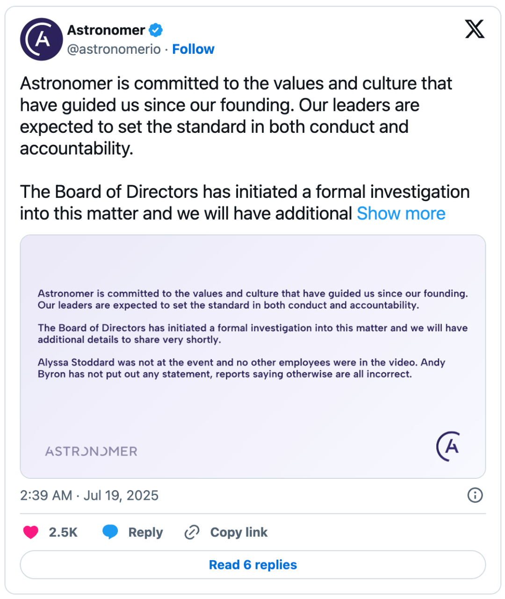Screen dimensions: 505x599
Task: Click the @astronomerio handle
Action: coord(114,49)
